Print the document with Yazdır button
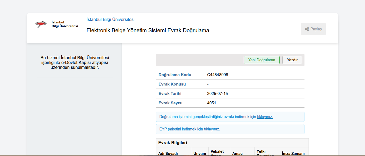 coord(292,60)
